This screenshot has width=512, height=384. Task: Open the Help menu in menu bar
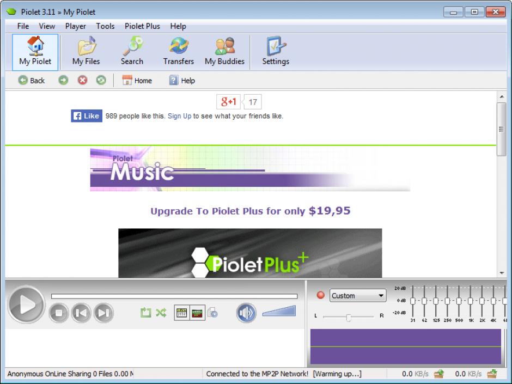tap(178, 26)
